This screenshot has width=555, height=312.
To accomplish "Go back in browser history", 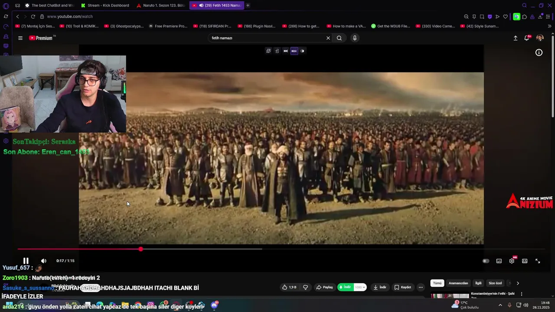I will coord(18,16).
